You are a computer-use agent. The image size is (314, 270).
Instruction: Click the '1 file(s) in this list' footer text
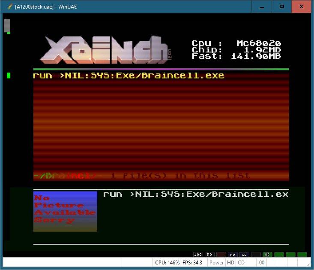point(180,176)
